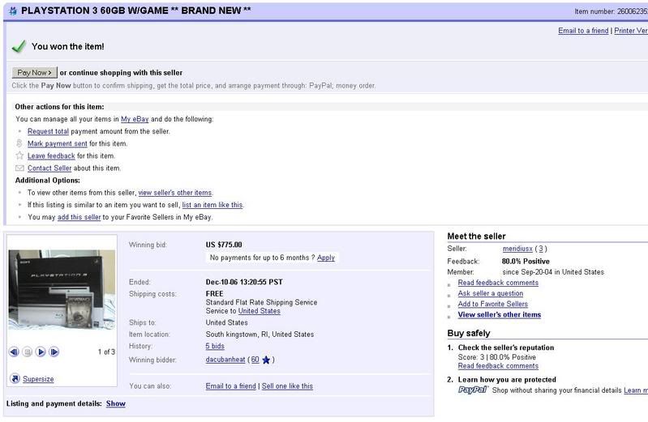Viewport: 648px width, 422px height.
Task: Click the PayPal logo
Action: pos(473,390)
